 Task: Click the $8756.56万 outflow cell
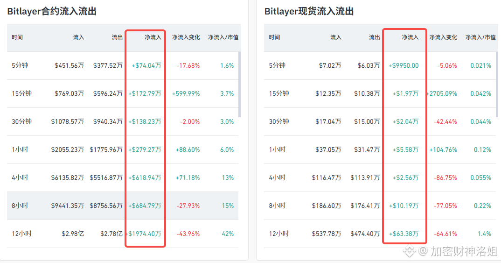(x=106, y=206)
